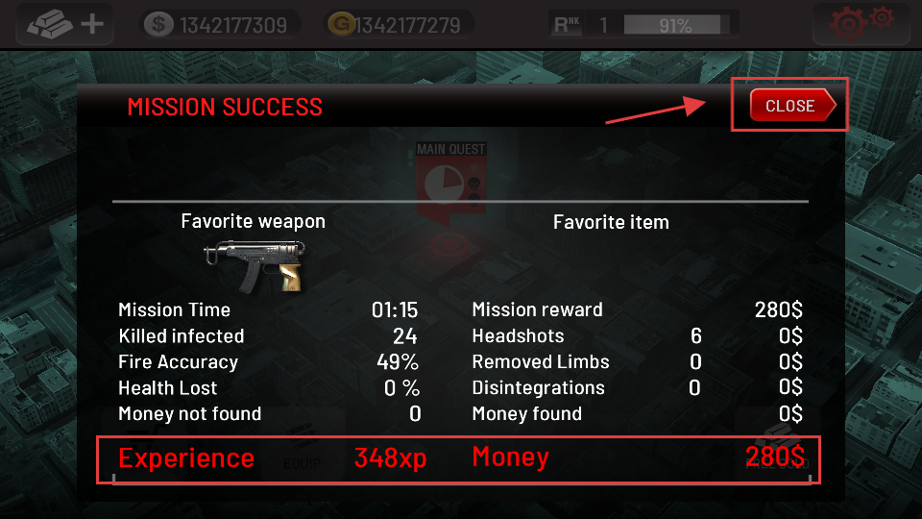Screen dimensions: 922x519
Task: Click the Headshots count row
Action: click(x=638, y=336)
